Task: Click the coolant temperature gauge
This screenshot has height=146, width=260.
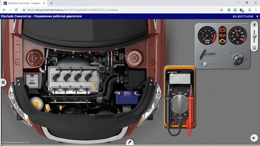Action: pyautogui.click(x=237, y=35)
